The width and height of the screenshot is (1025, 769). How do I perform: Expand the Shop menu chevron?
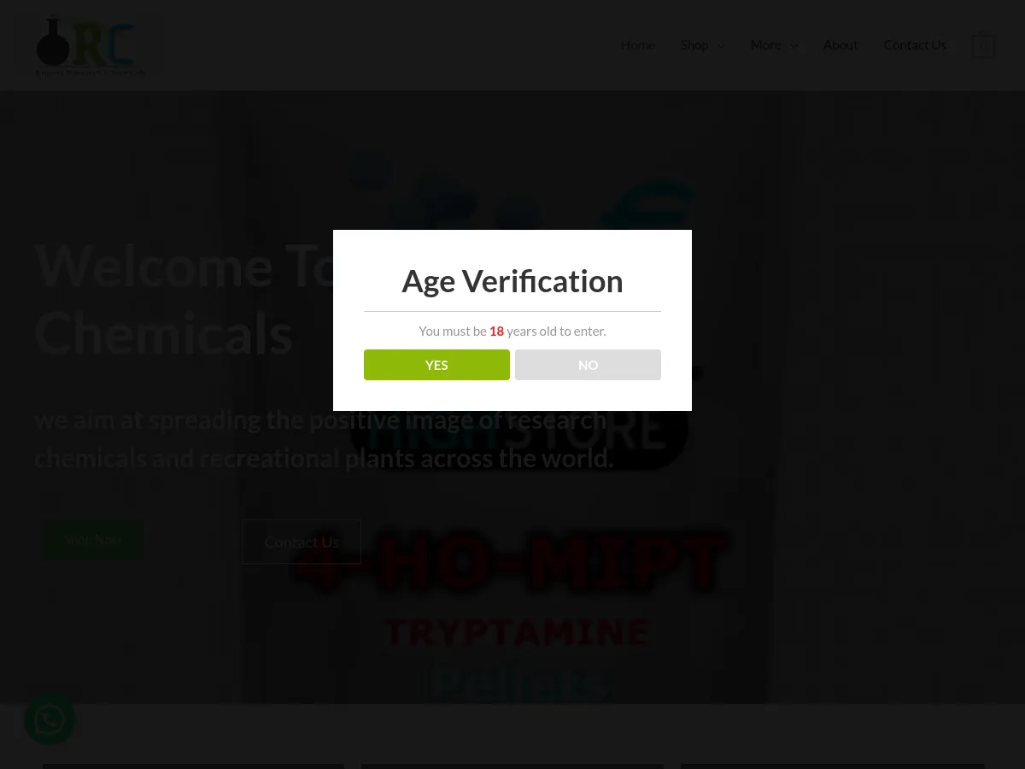[x=721, y=46]
